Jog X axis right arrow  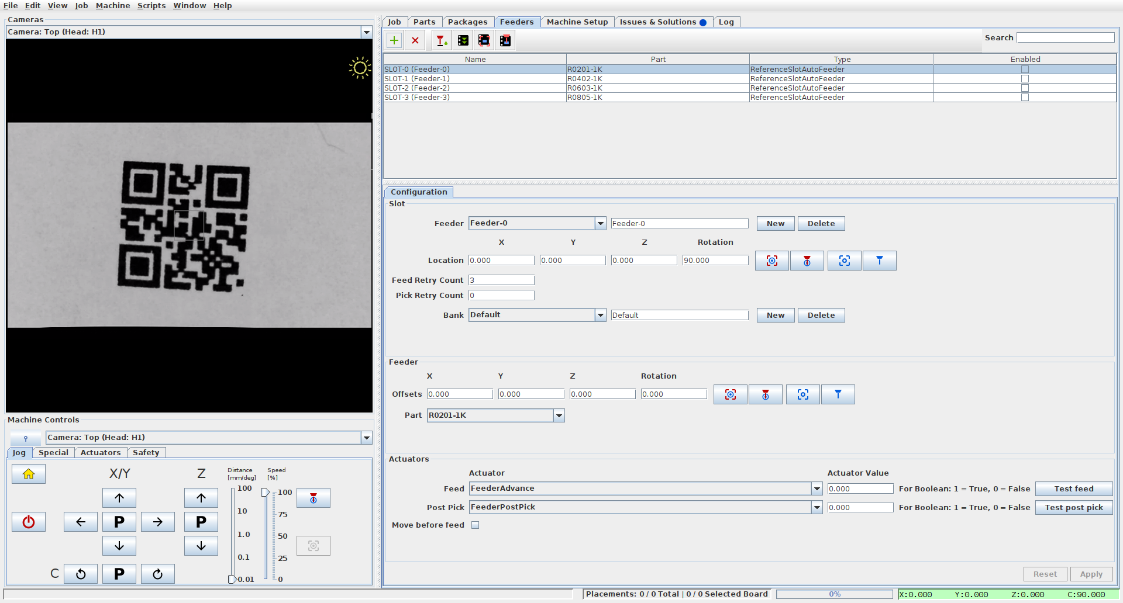pyautogui.click(x=158, y=522)
